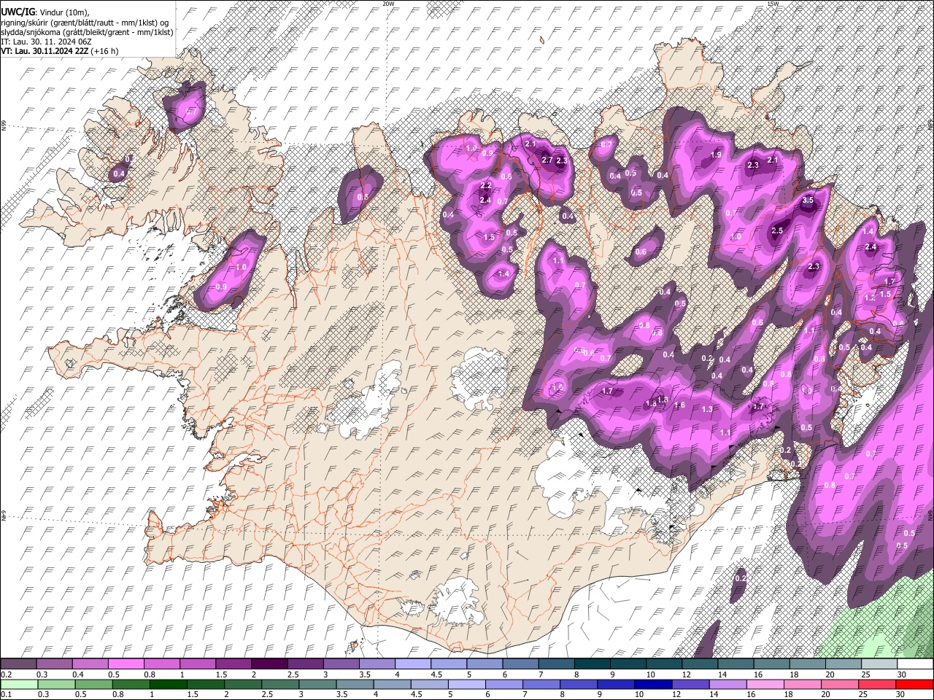Click the deep navy 10 mm swatch in the bottom legend row
The width and height of the screenshot is (934, 700).
pyautogui.click(x=652, y=684)
